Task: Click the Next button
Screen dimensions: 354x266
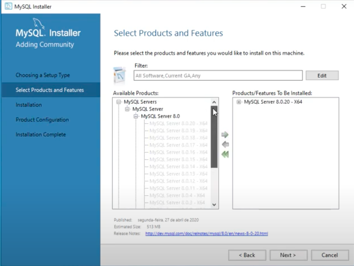Action: [x=288, y=255]
